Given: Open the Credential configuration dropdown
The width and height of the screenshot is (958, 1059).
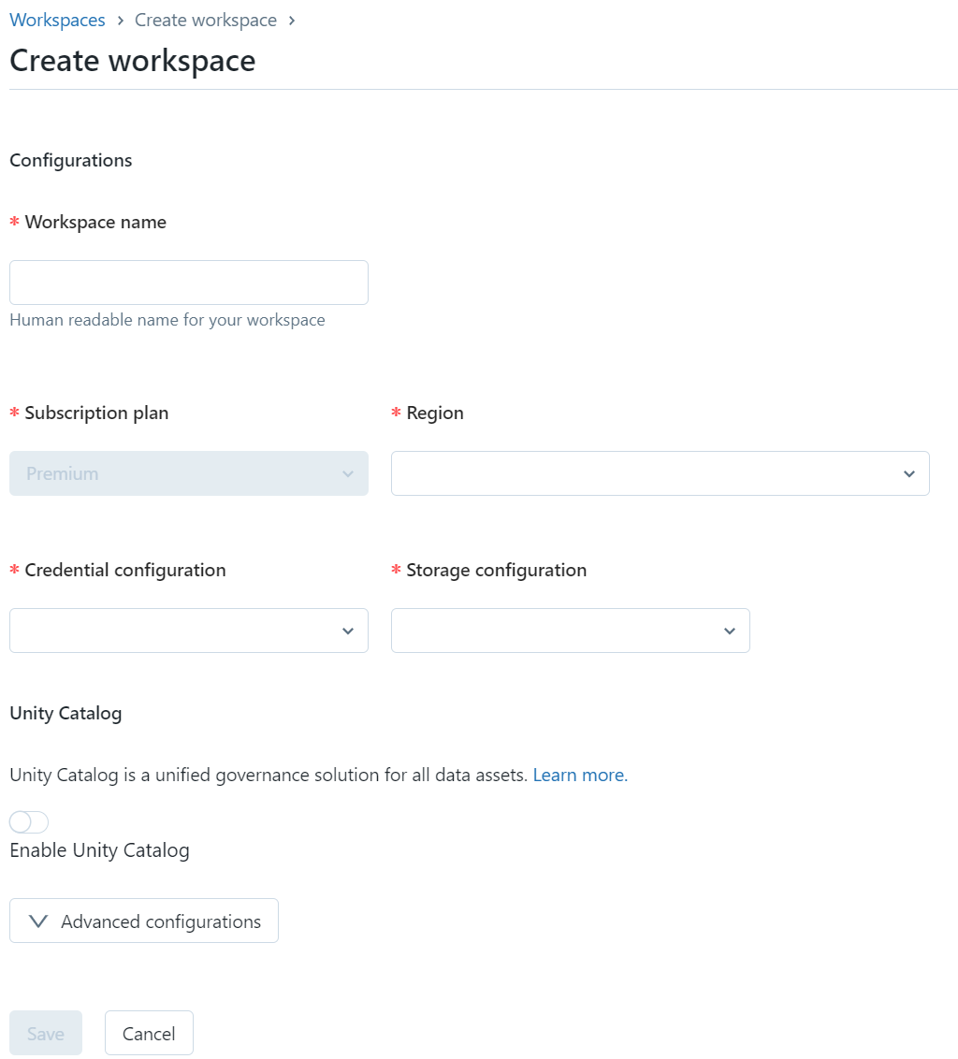Looking at the screenshot, I should coord(188,631).
